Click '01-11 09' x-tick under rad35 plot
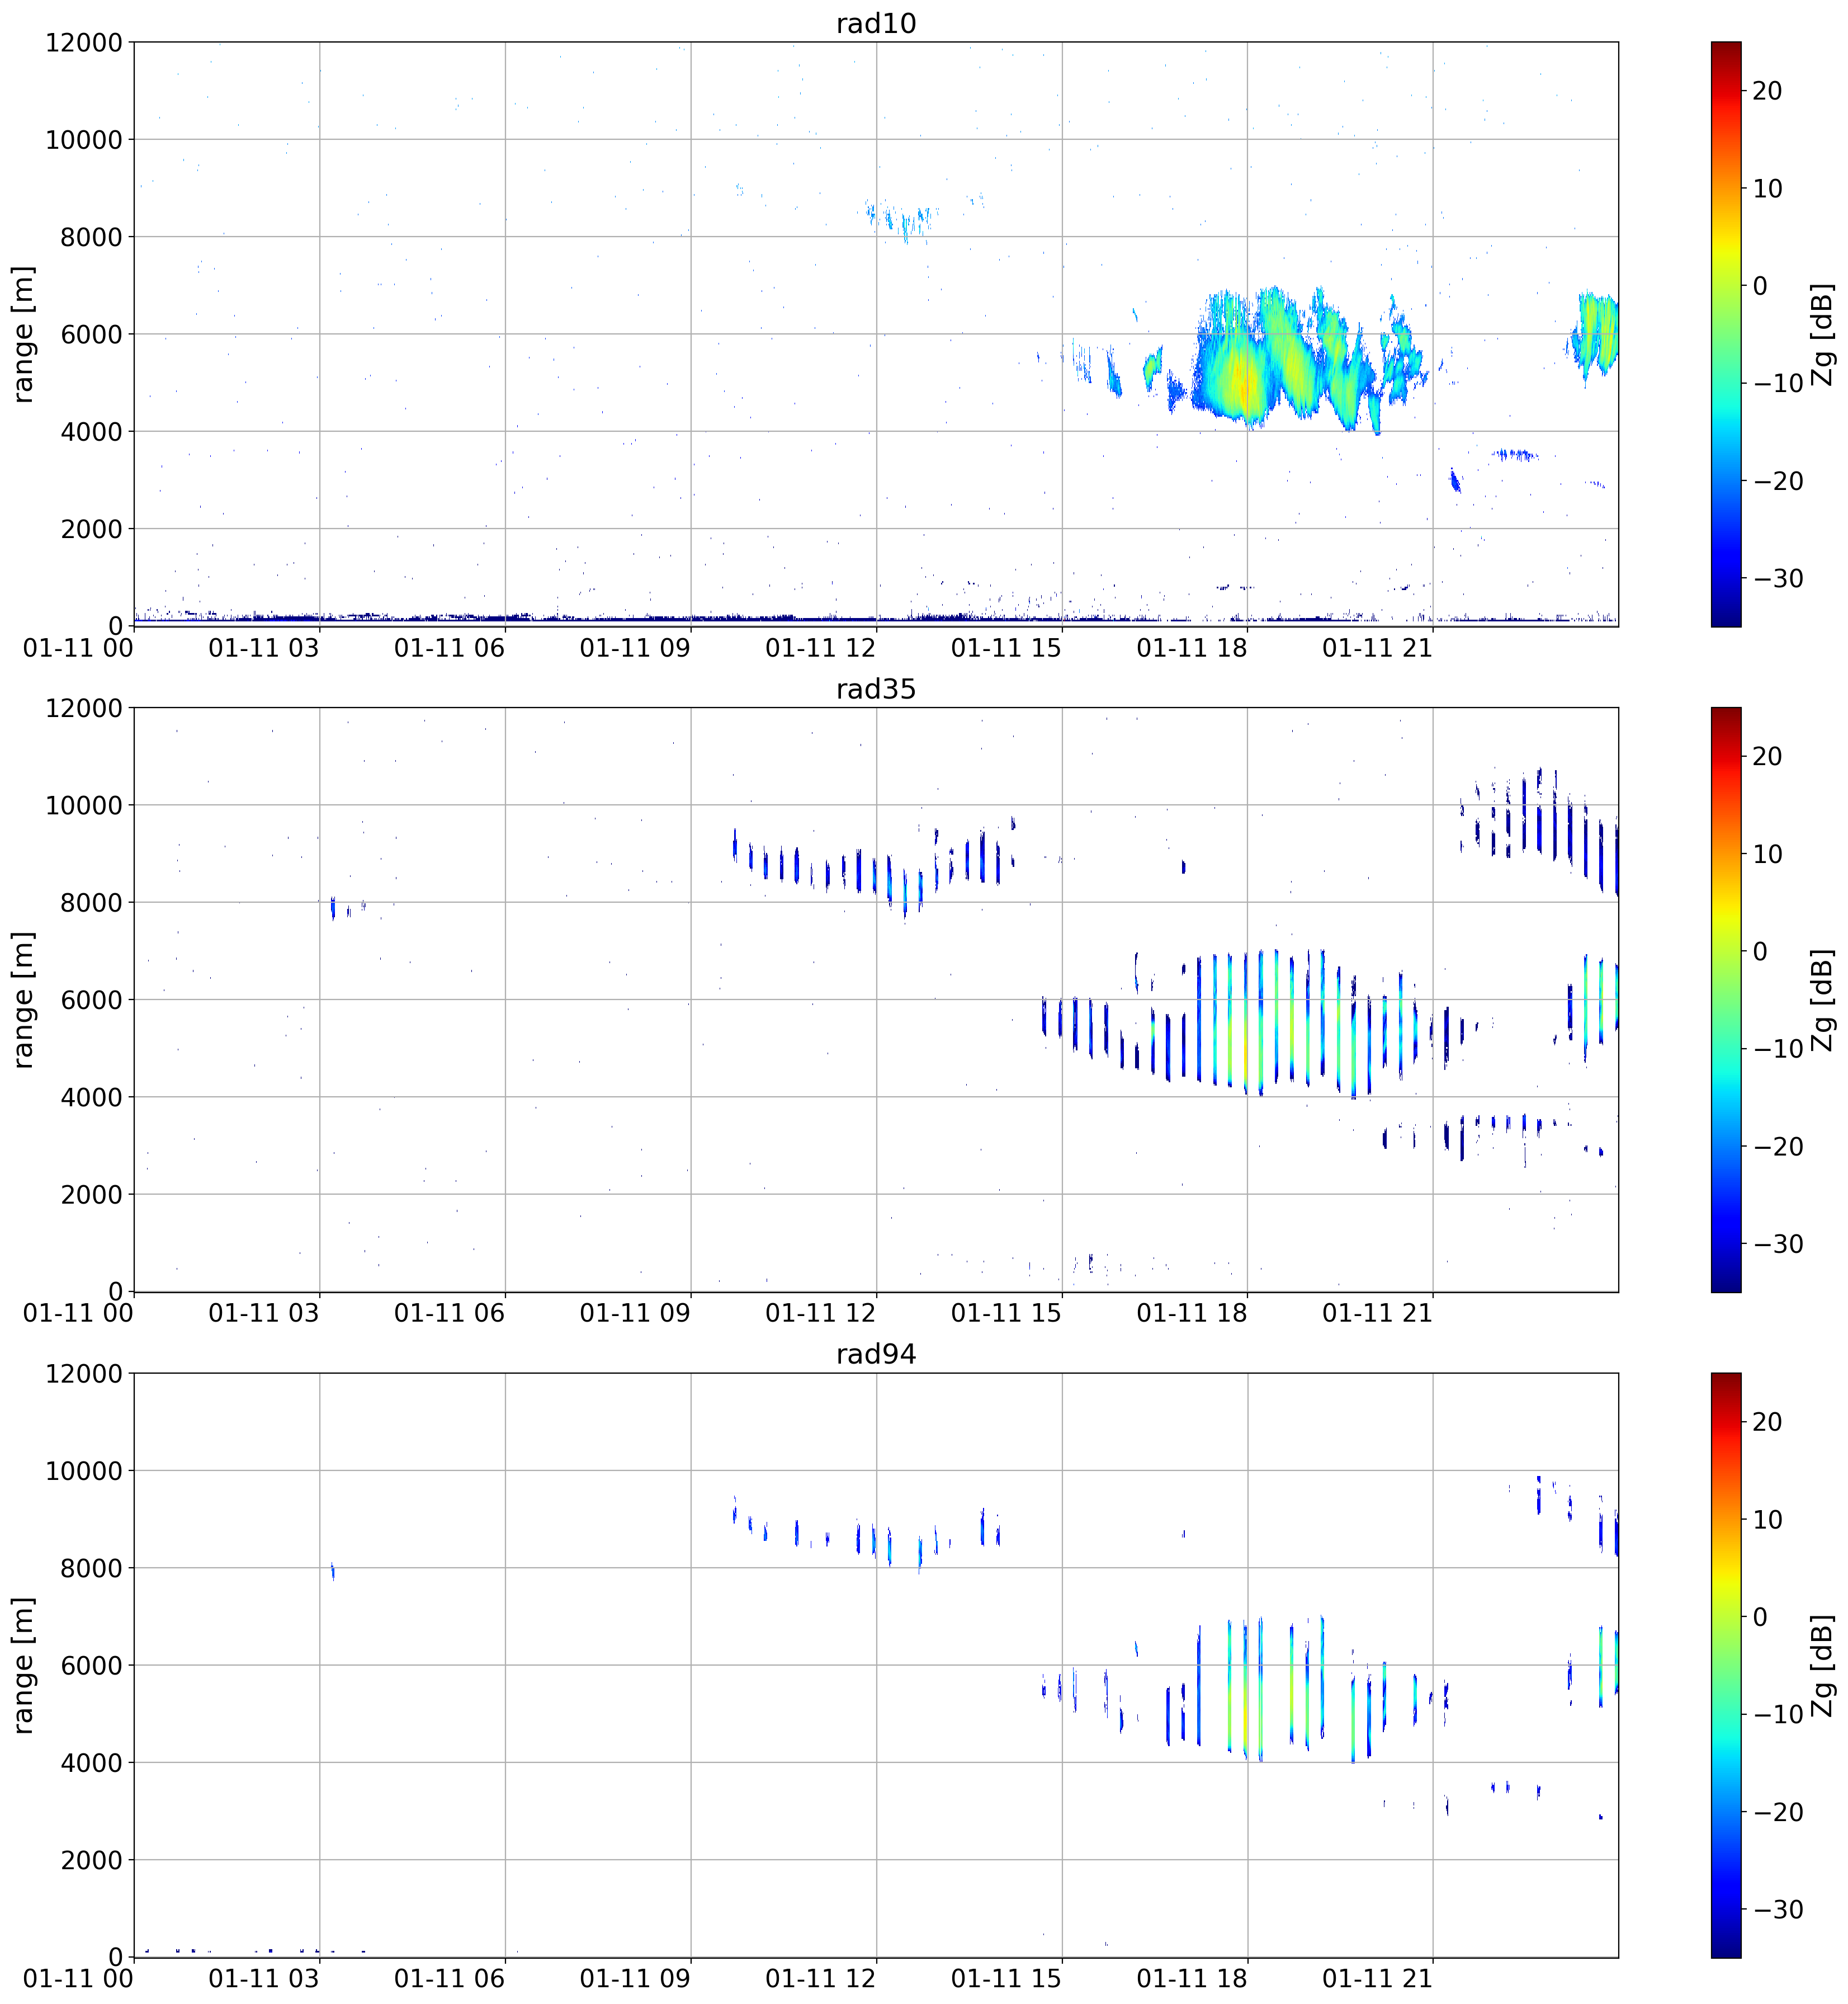 click(x=635, y=1314)
